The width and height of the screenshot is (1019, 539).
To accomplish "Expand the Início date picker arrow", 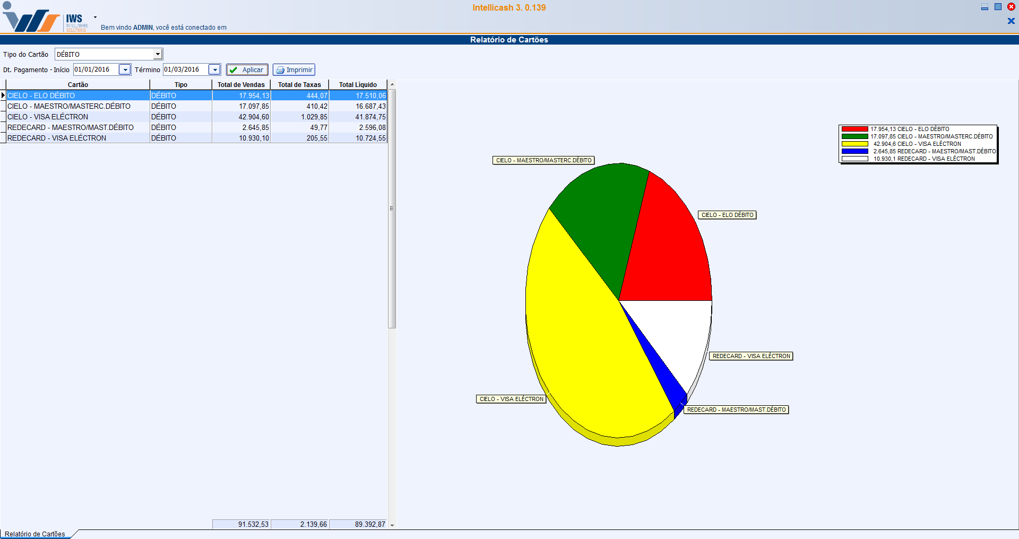I will (125, 69).
